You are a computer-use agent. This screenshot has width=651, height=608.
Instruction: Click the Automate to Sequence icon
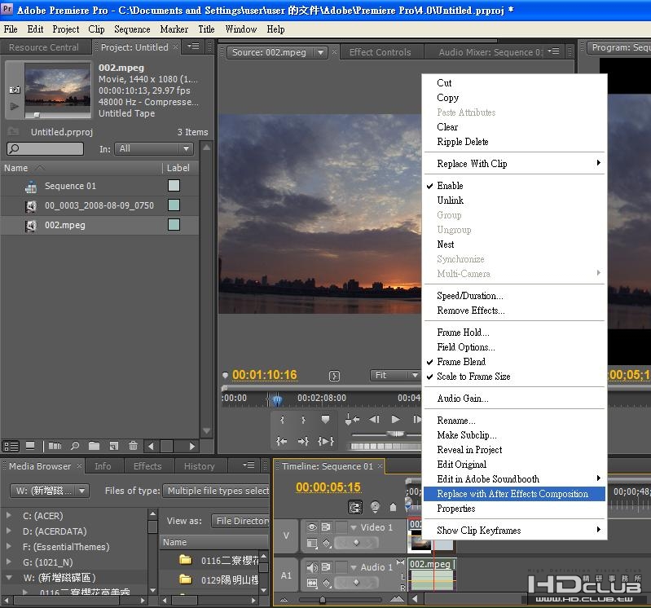click(x=55, y=446)
